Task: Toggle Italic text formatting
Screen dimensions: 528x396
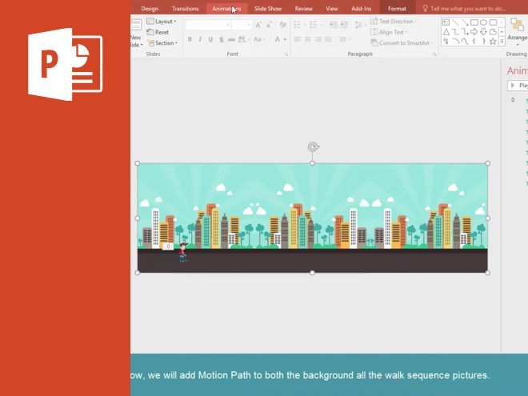Action: [x=200, y=39]
